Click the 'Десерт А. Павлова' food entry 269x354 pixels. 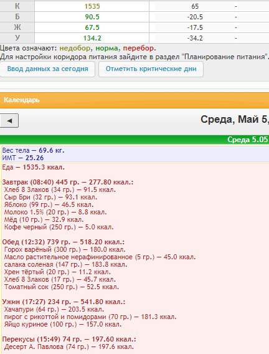pyautogui.click(x=69, y=347)
